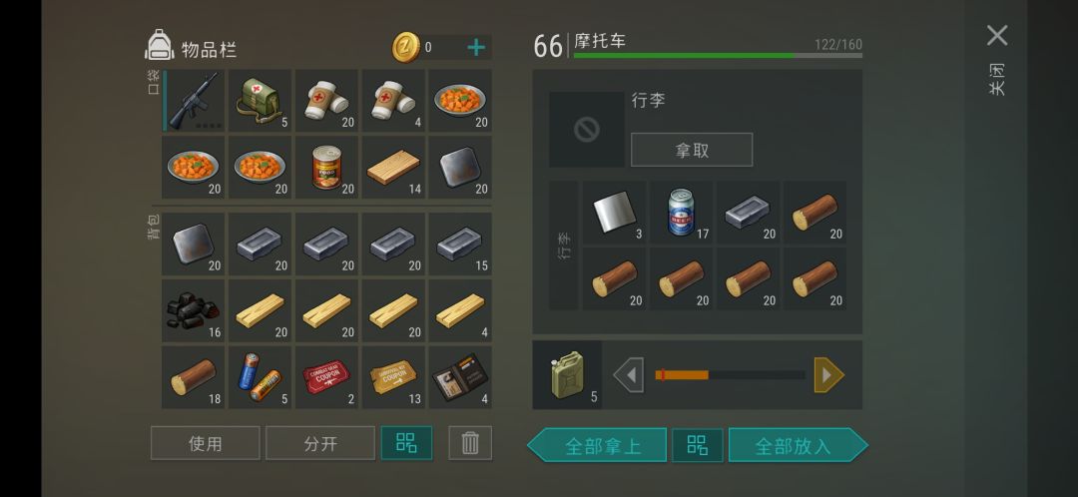
Task: Select the beer can in luggage
Action: click(x=682, y=213)
